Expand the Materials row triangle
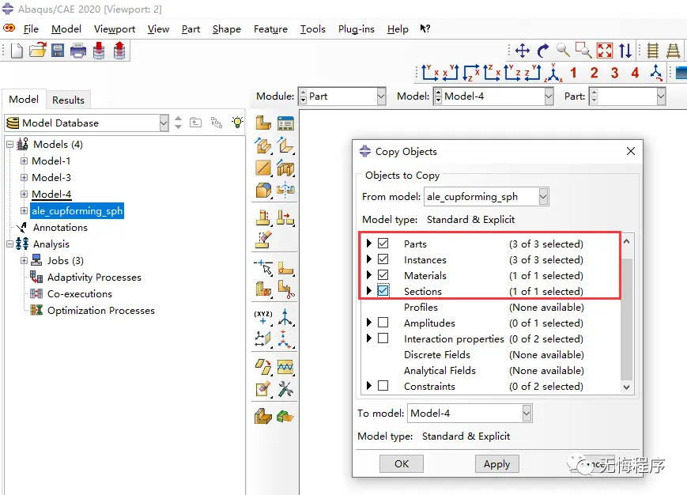Screen dimensions: 687x495 click(x=369, y=274)
